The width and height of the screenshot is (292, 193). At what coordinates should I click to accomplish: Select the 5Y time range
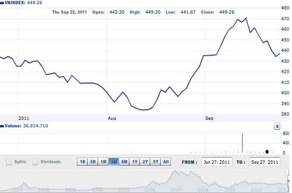point(156,162)
